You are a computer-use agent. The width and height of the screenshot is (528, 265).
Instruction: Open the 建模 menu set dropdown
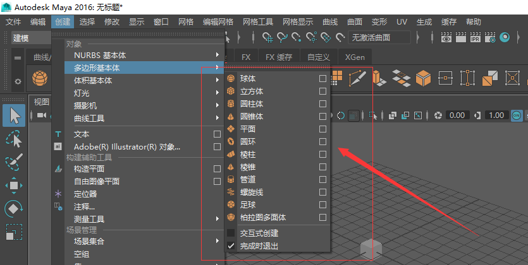coord(32,38)
